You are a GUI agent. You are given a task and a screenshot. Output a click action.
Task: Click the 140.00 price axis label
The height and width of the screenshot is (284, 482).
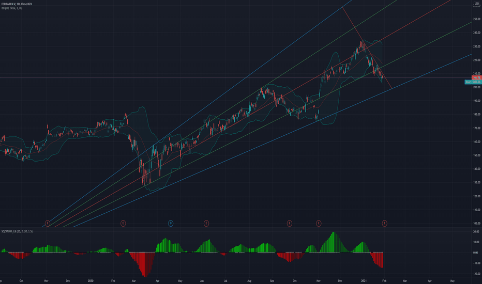(x=476, y=169)
